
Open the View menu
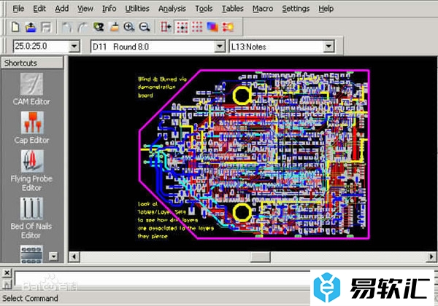click(85, 9)
